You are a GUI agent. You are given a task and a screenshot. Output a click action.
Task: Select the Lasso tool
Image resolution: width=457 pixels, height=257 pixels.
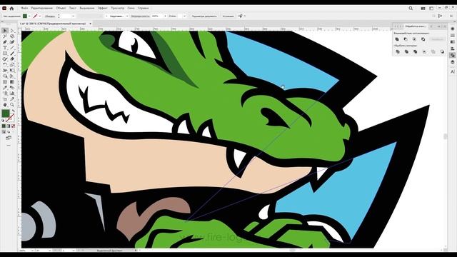coord(12,36)
